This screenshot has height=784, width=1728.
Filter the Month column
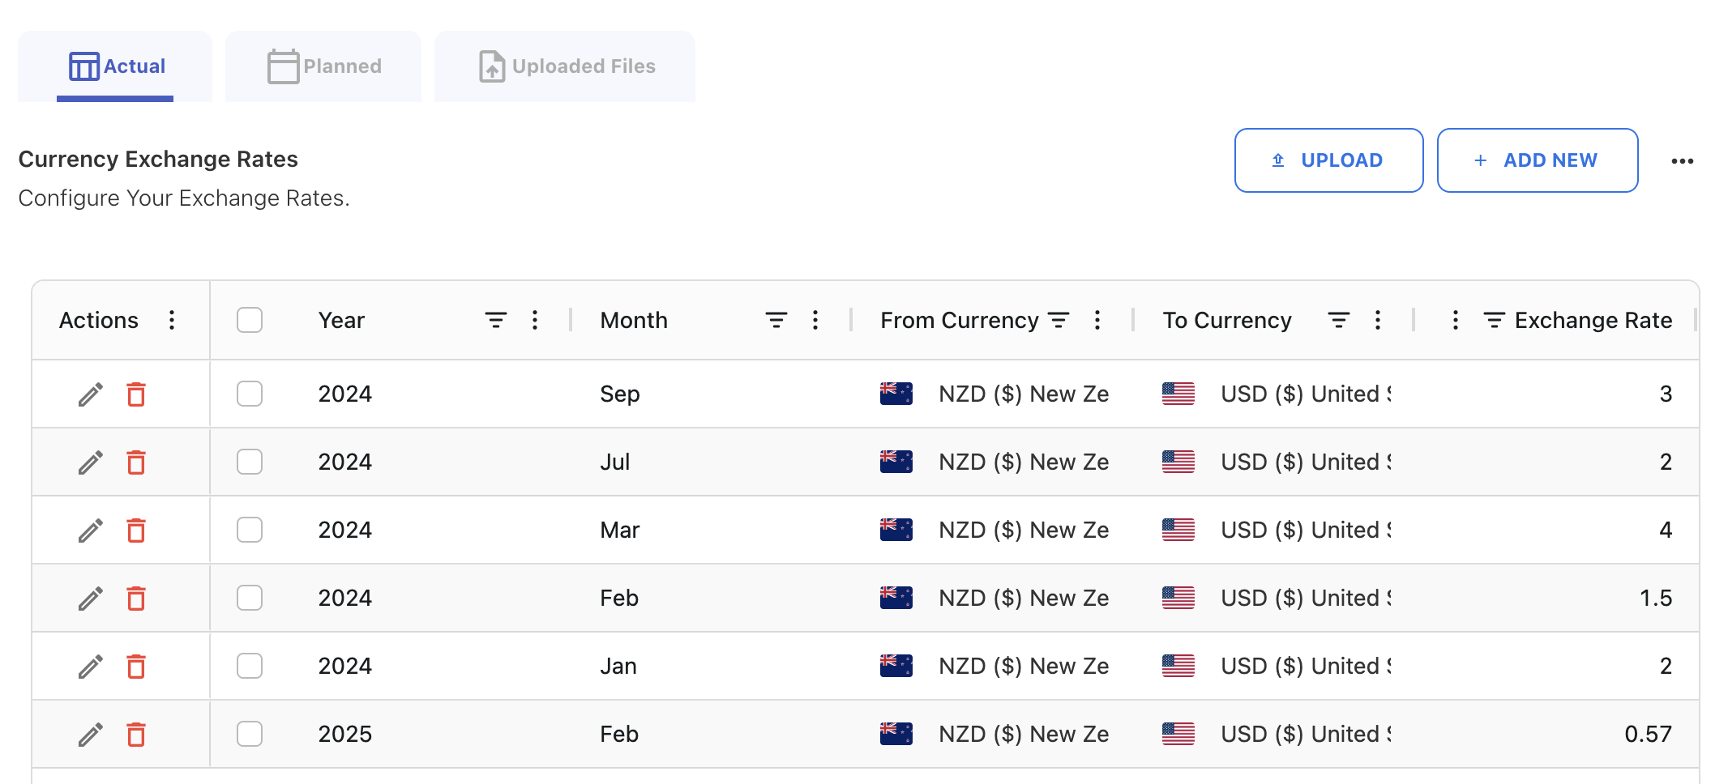pyautogui.click(x=776, y=321)
